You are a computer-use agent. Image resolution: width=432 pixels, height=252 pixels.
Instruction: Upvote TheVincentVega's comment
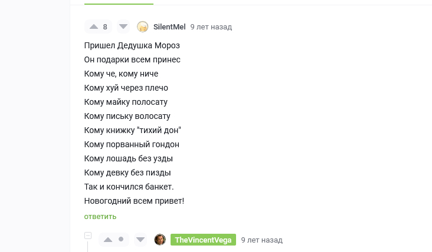coord(108,240)
